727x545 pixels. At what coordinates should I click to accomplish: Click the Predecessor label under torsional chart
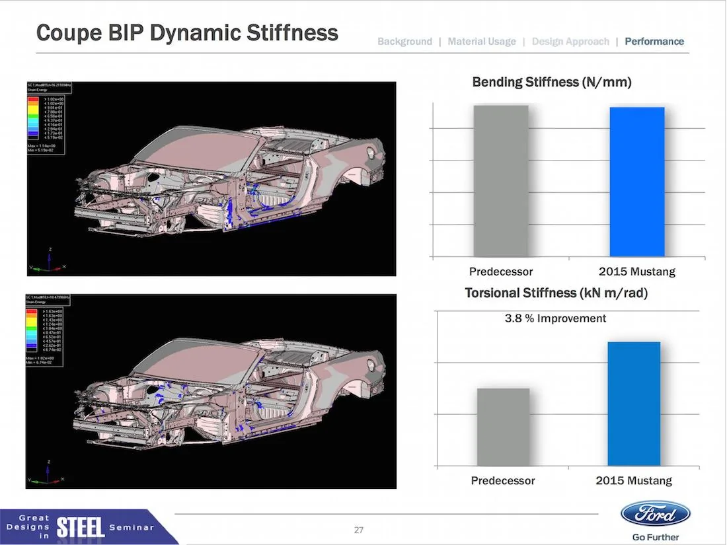503,480
